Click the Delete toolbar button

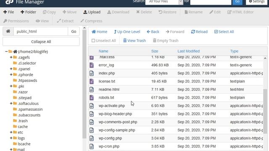144,12
